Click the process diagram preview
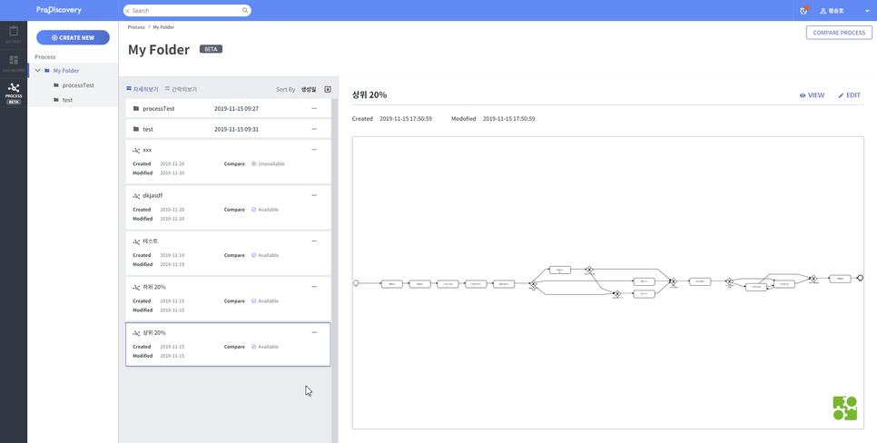Viewport: 877px width, 443px height. [x=608, y=282]
